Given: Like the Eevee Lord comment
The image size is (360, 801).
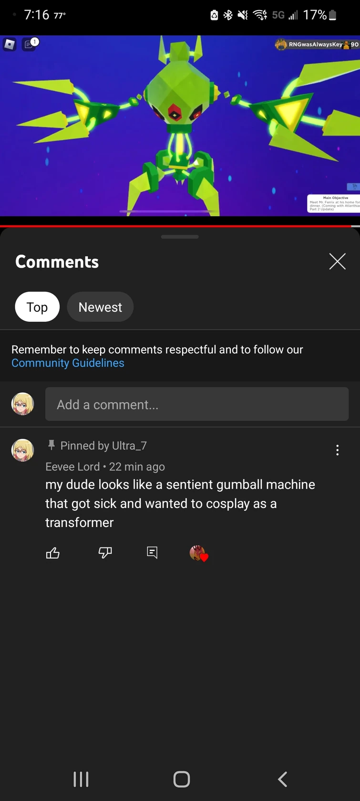Looking at the screenshot, I should (x=53, y=553).
